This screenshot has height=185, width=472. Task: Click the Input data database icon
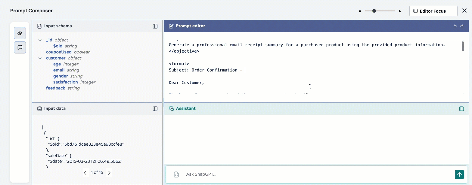(39, 109)
